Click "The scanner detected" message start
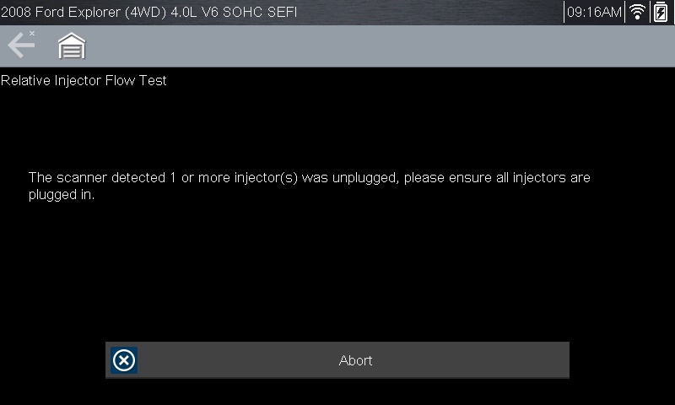Viewport: 675px width, 405px height. tap(88, 178)
